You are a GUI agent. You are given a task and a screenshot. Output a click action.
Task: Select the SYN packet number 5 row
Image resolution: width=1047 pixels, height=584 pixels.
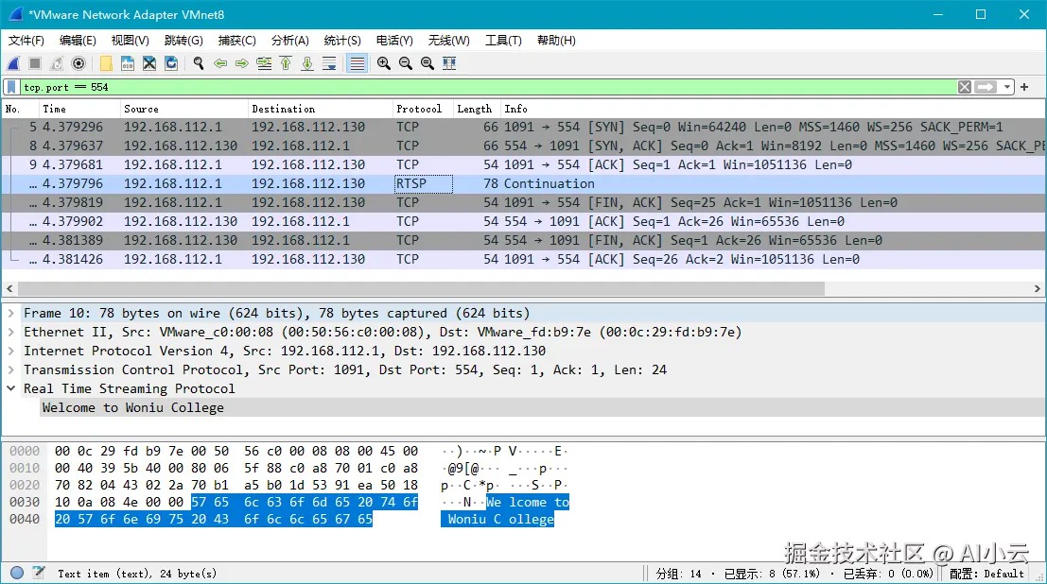[x=524, y=127]
